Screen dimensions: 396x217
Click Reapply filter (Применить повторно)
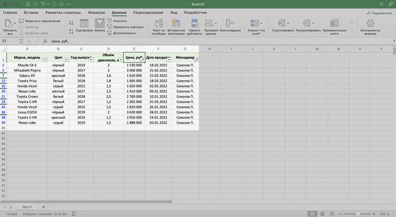(125, 27)
